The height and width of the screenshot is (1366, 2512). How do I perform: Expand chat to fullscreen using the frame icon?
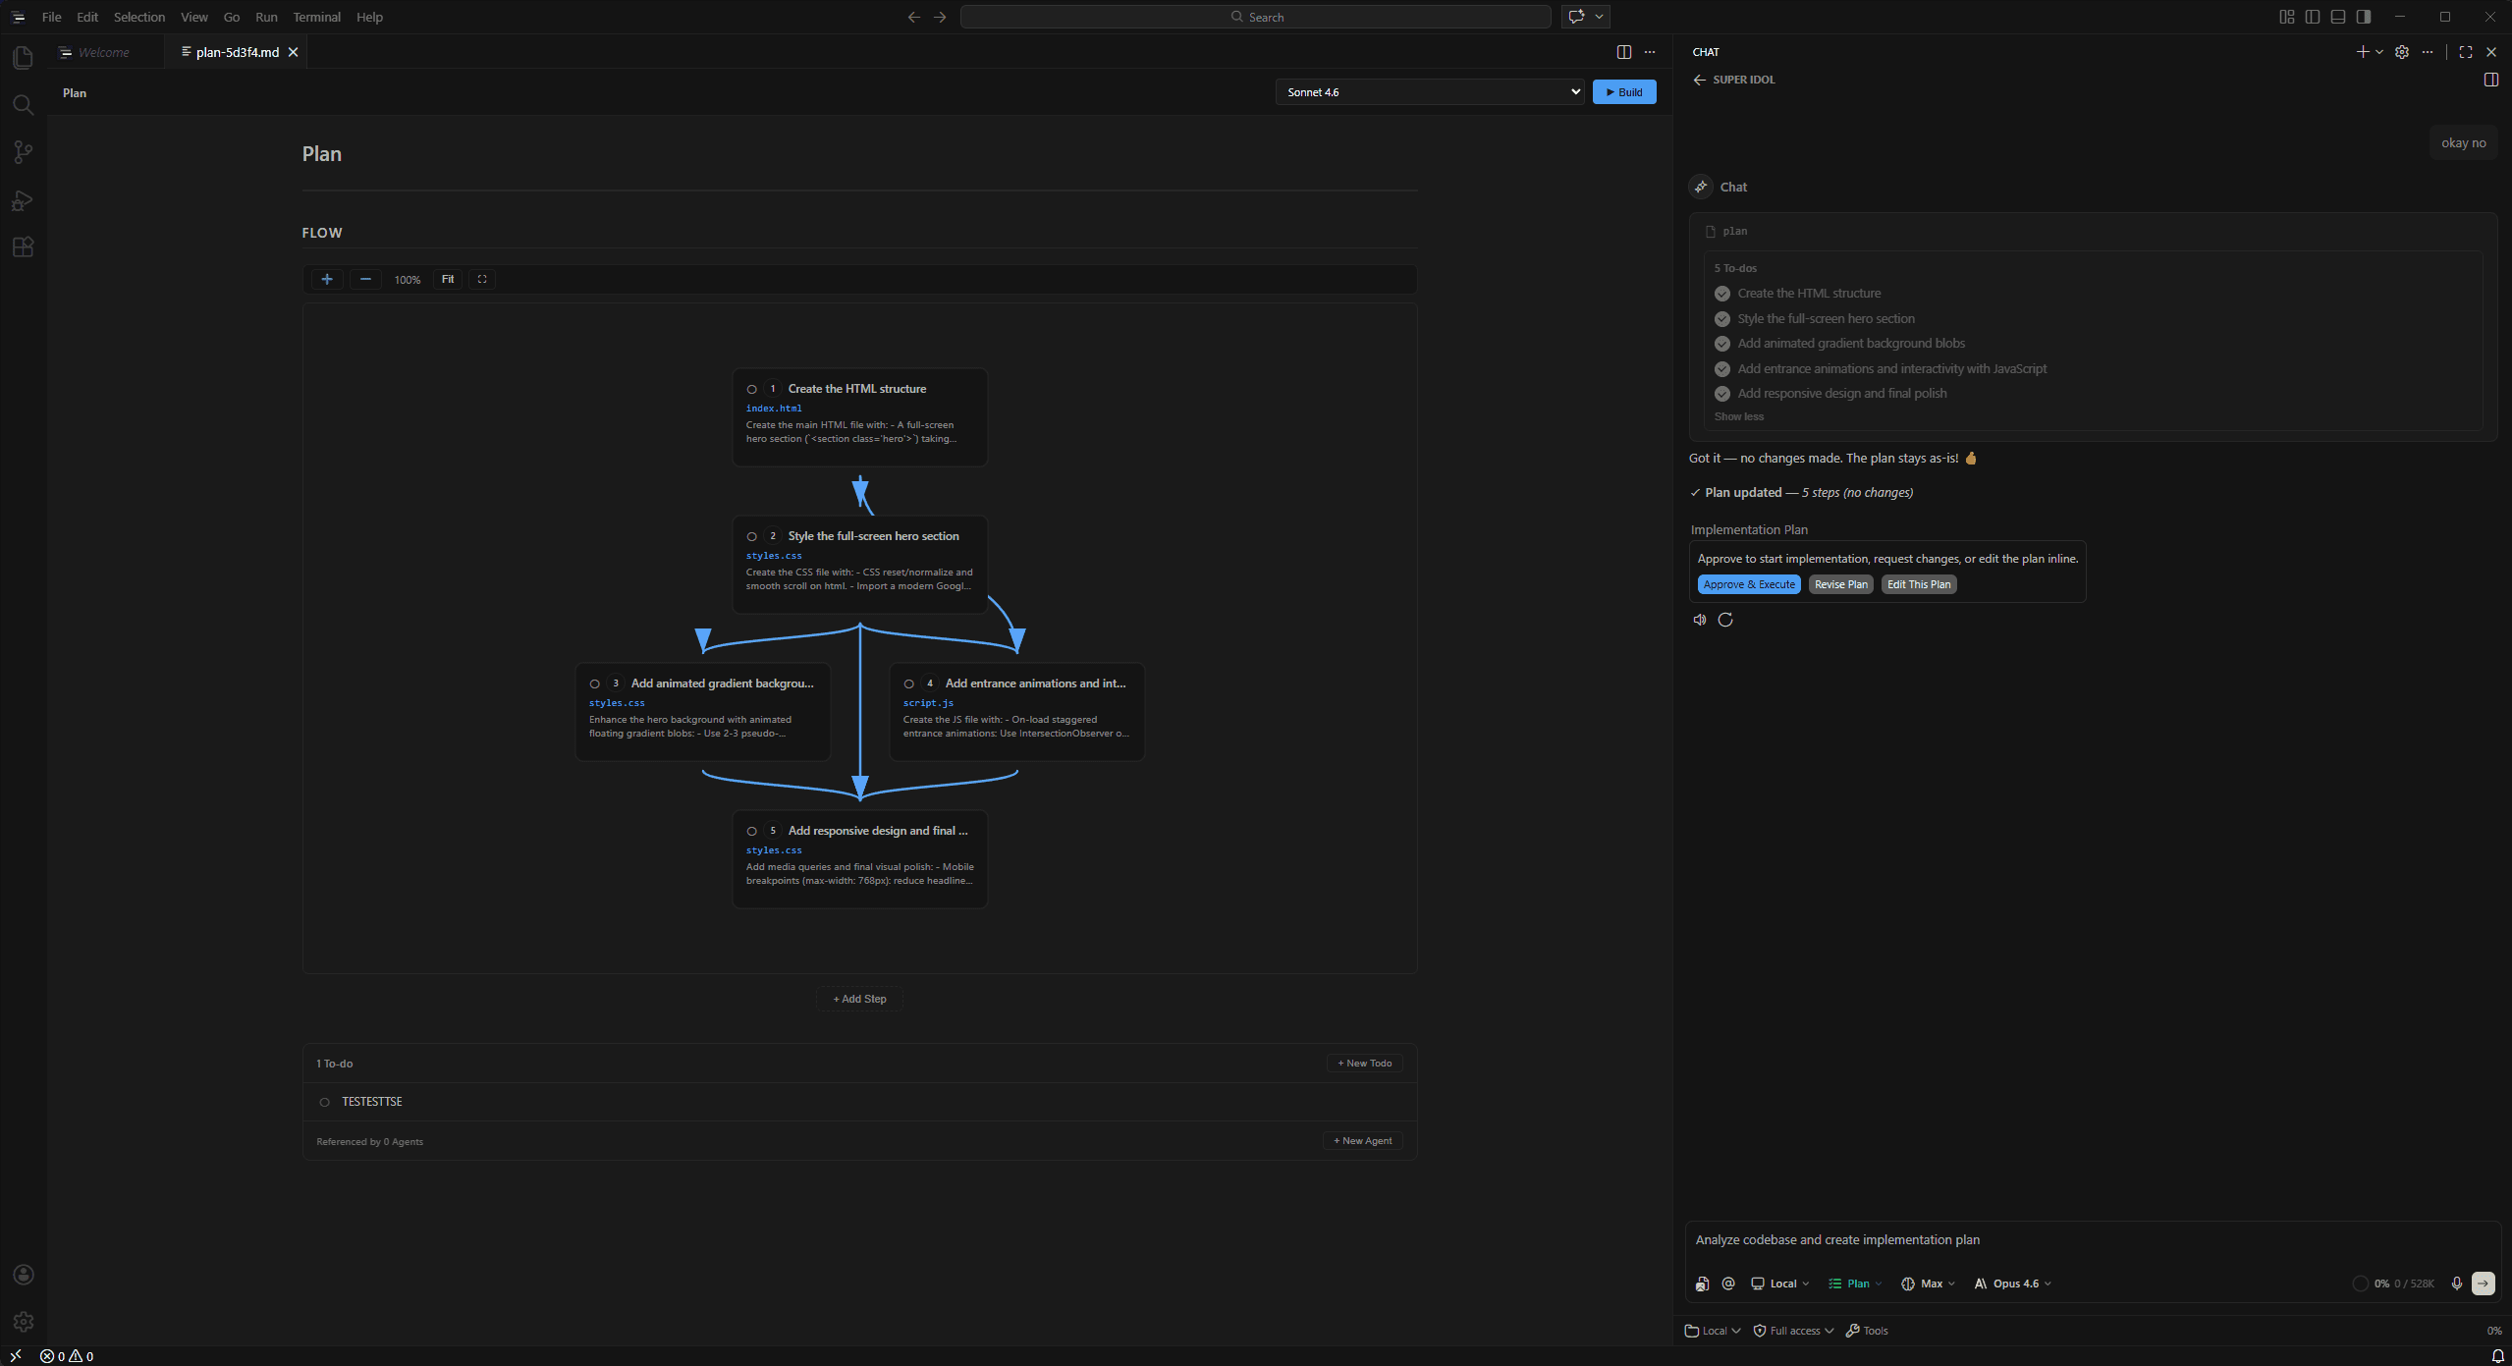coord(2466,52)
